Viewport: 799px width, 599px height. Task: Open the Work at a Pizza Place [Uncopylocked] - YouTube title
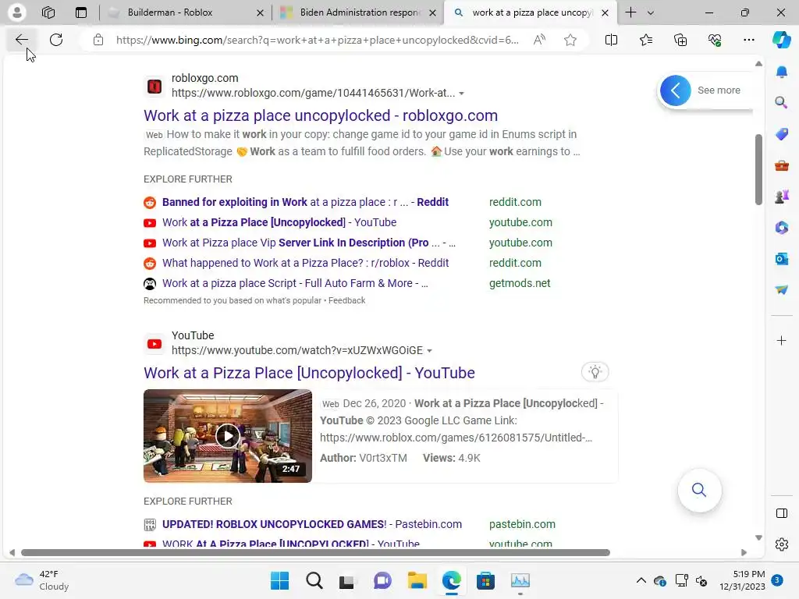(x=309, y=373)
